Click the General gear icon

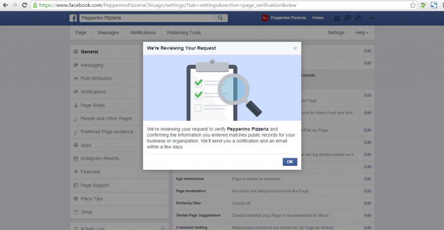75,52
